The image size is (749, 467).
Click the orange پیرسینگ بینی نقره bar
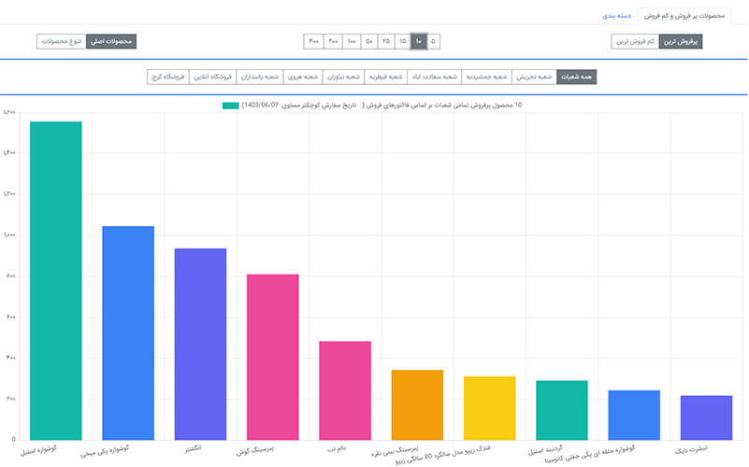[x=417, y=404]
